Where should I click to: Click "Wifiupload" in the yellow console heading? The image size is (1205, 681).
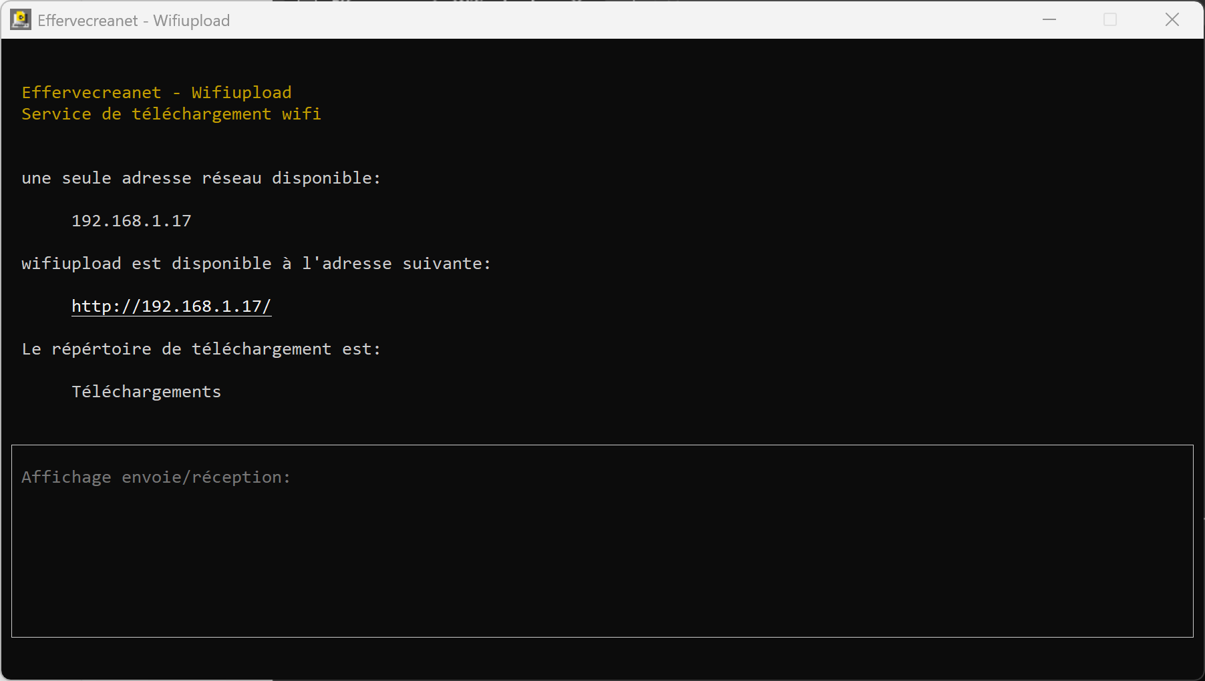point(241,93)
